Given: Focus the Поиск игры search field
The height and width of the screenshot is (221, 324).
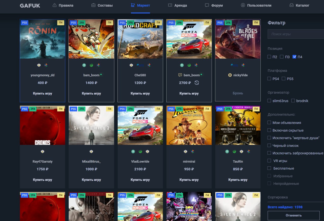Looking at the screenshot, I should click(296, 34).
